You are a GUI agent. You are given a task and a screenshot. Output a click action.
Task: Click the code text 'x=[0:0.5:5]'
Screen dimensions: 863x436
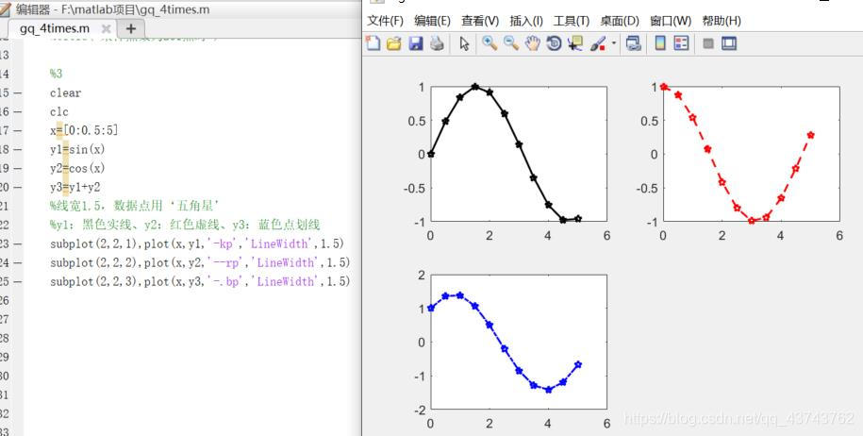pyautogui.click(x=84, y=130)
